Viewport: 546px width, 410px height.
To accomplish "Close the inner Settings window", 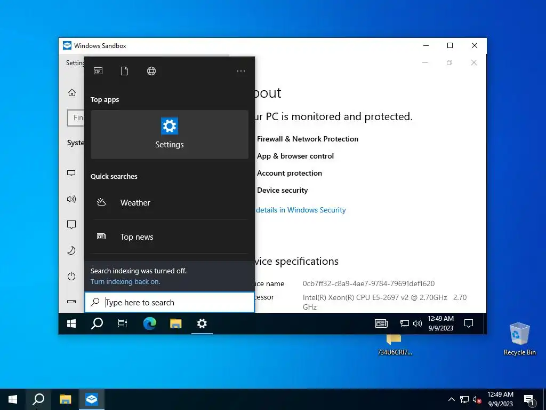I will [x=474, y=63].
